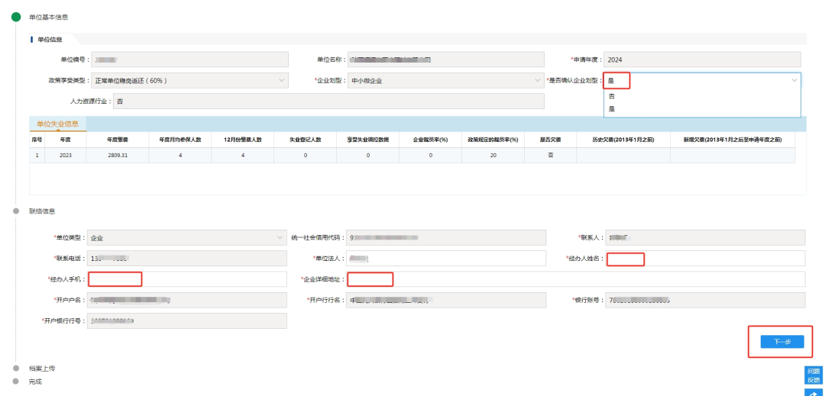The width and height of the screenshot is (825, 396).
Task: Open the 单位类型 dropdown
Action: pyautogui.click(x=186, y=238)
